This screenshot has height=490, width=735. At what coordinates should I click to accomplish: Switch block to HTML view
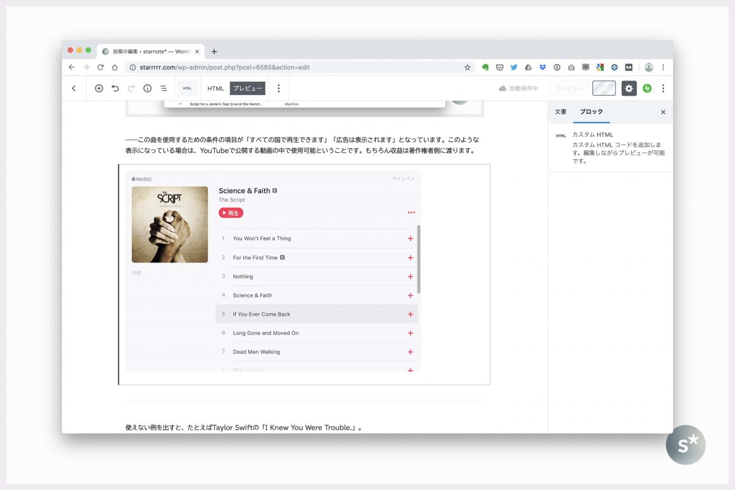click(x=215, y=89)
